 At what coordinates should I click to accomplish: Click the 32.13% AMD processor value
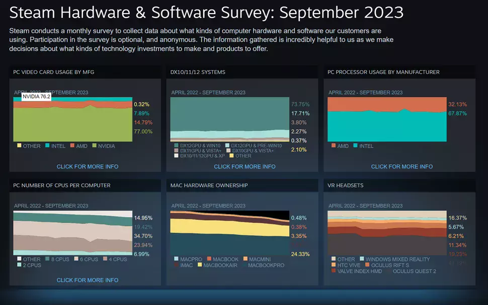click(x=457, y=105)
